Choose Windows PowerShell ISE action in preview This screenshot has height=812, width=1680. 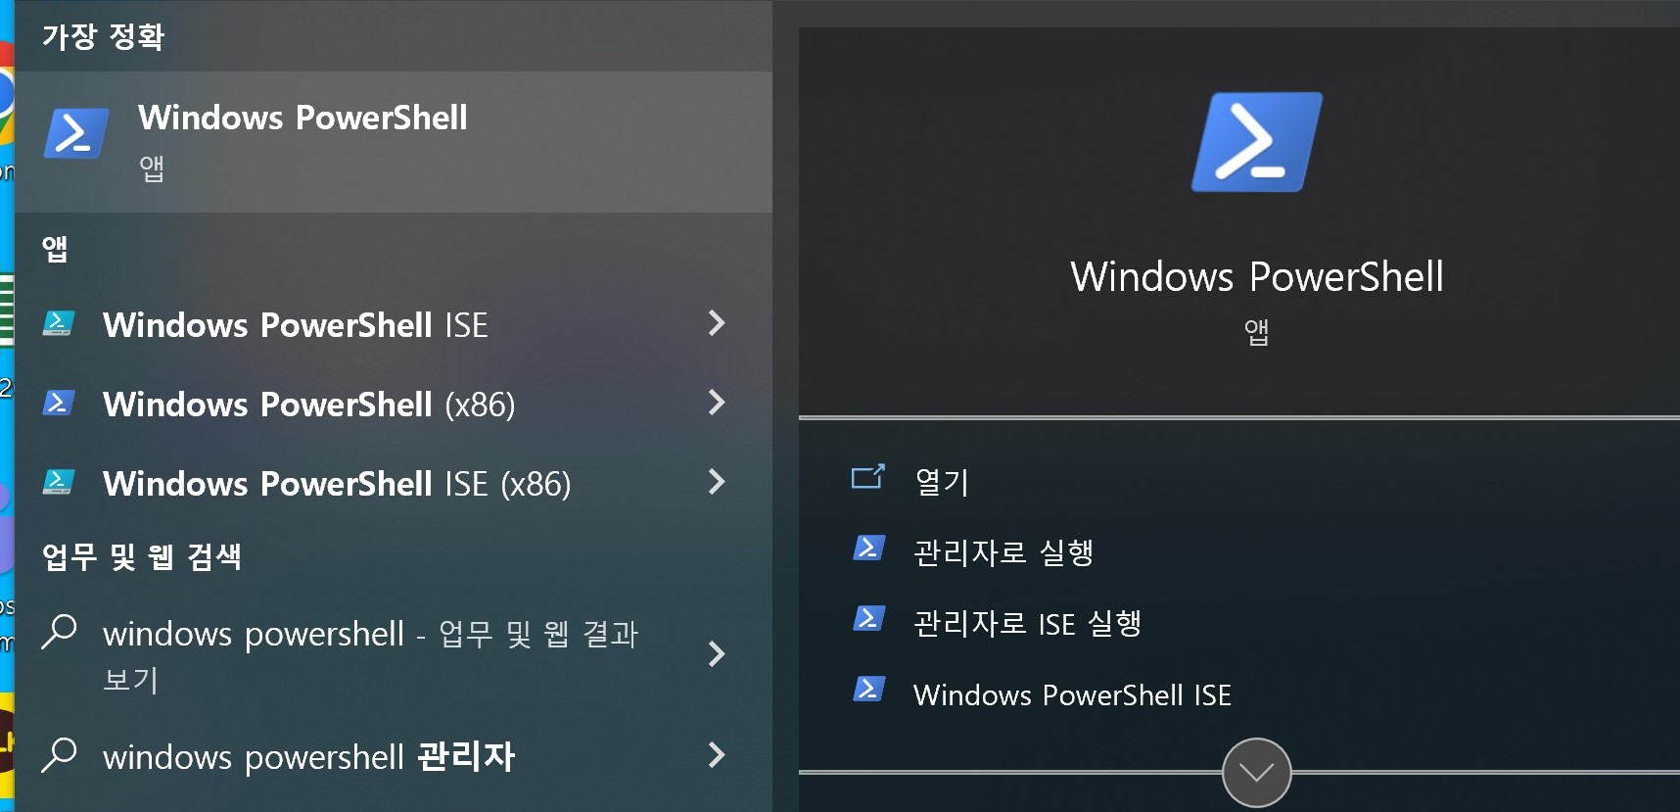(x=1072, y=695)
